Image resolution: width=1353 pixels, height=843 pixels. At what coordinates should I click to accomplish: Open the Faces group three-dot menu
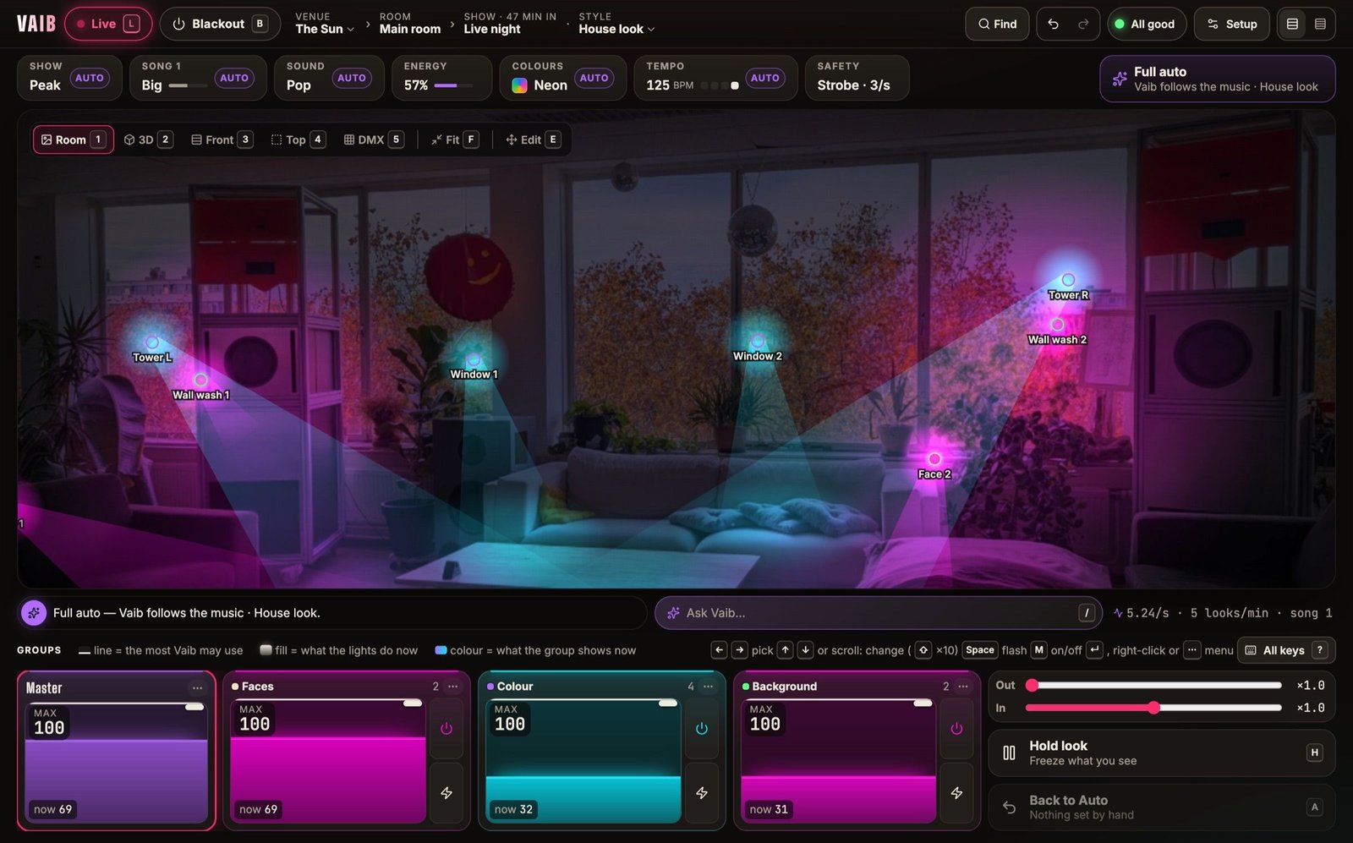click(x=453, y=686)
